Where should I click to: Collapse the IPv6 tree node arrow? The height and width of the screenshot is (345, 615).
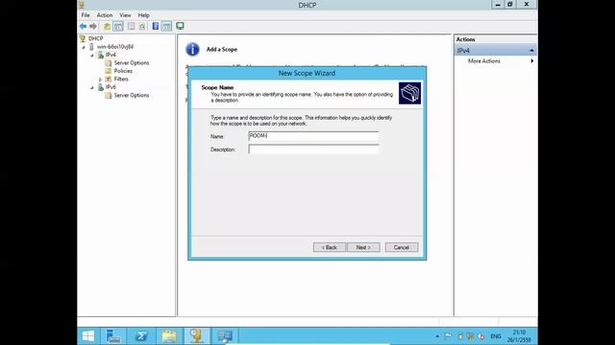click(92, 87)
